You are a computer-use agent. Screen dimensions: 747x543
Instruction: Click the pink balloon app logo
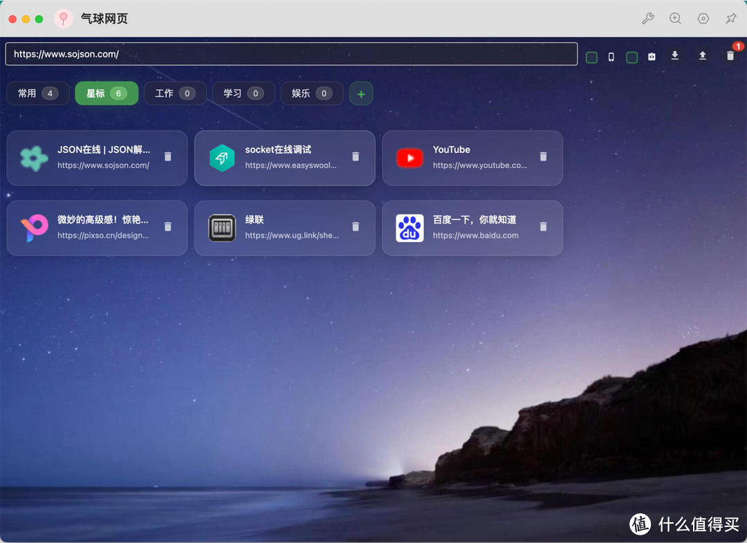(x=64, y=19)
